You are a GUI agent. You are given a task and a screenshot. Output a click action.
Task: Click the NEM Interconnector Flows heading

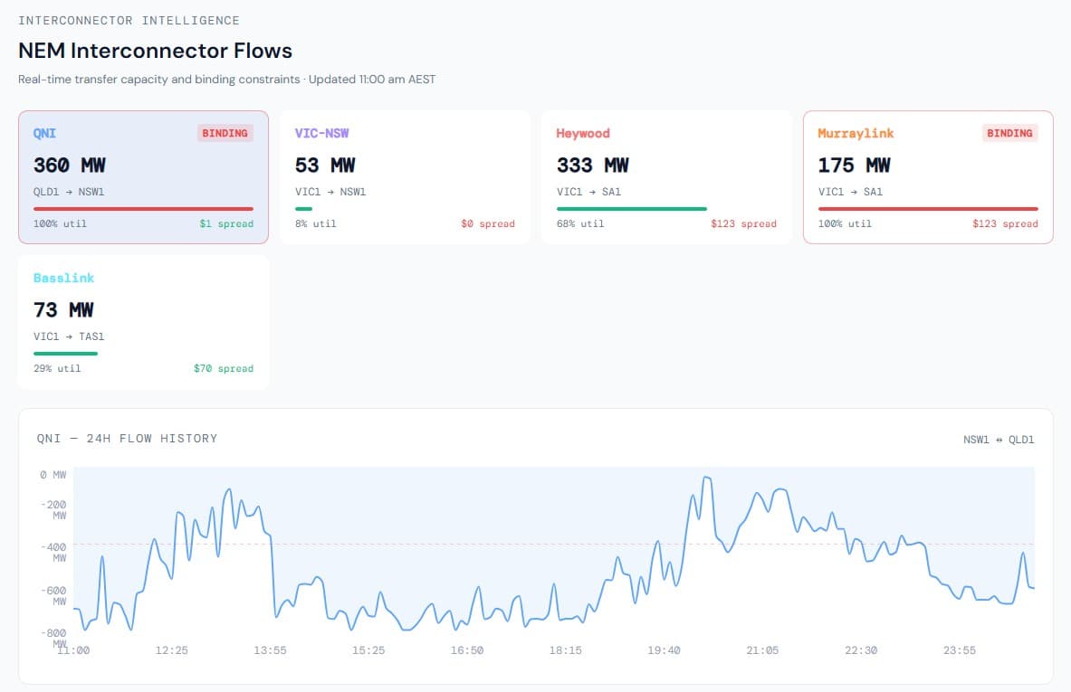point(155,51)
